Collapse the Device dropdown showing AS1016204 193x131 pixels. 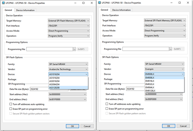tap(87, 74)
